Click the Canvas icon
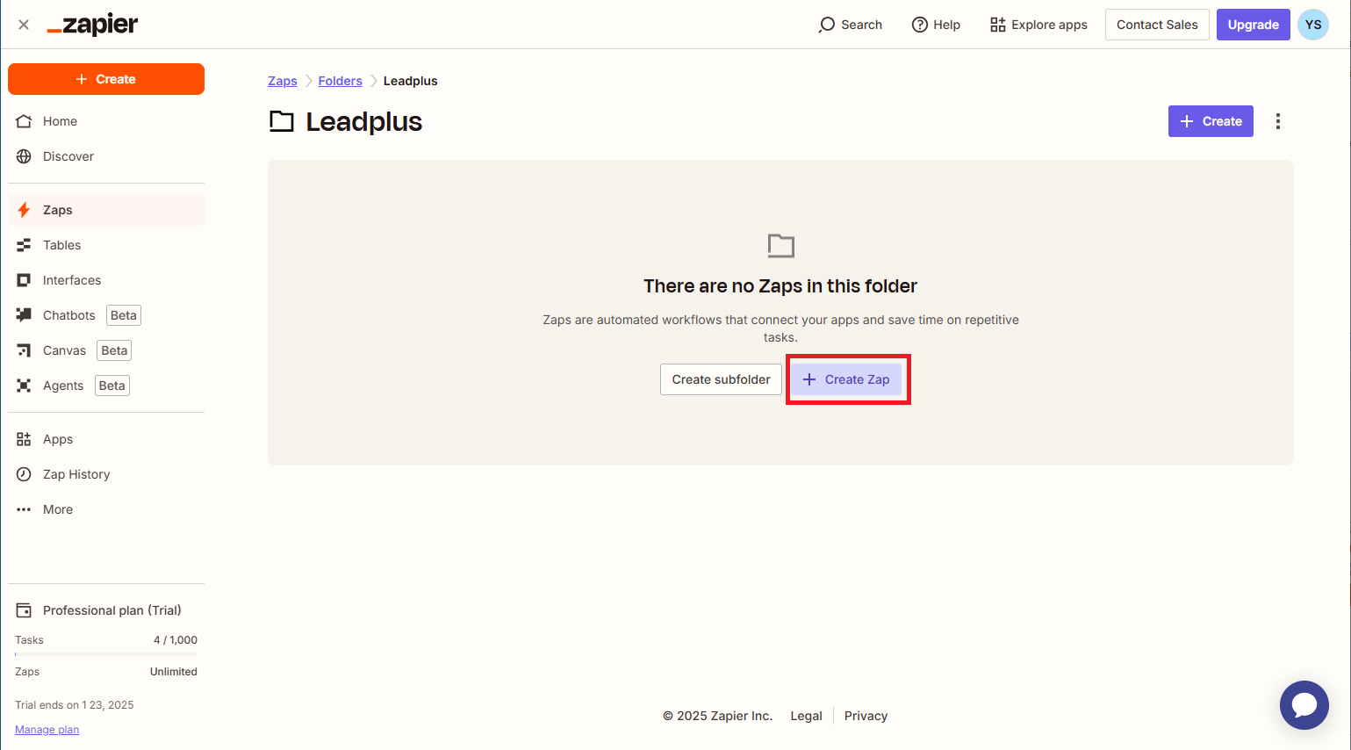The height and width of the screenshot is (750, 1351). [x=24, y=350]
